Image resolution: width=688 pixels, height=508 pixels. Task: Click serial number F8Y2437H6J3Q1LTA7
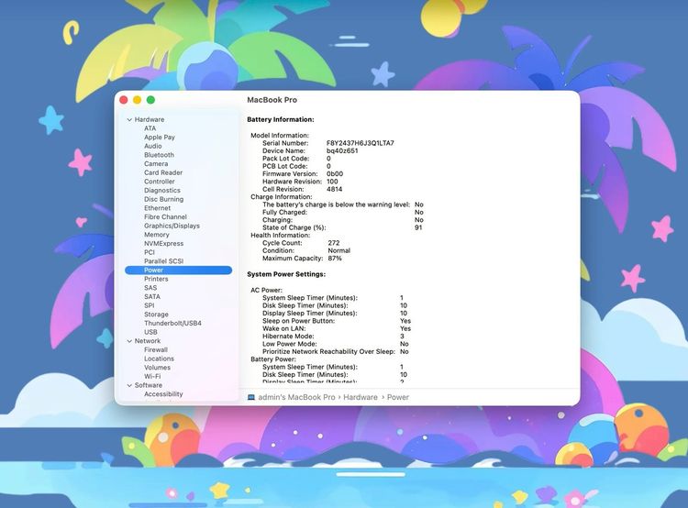click(x=361, y=143)
